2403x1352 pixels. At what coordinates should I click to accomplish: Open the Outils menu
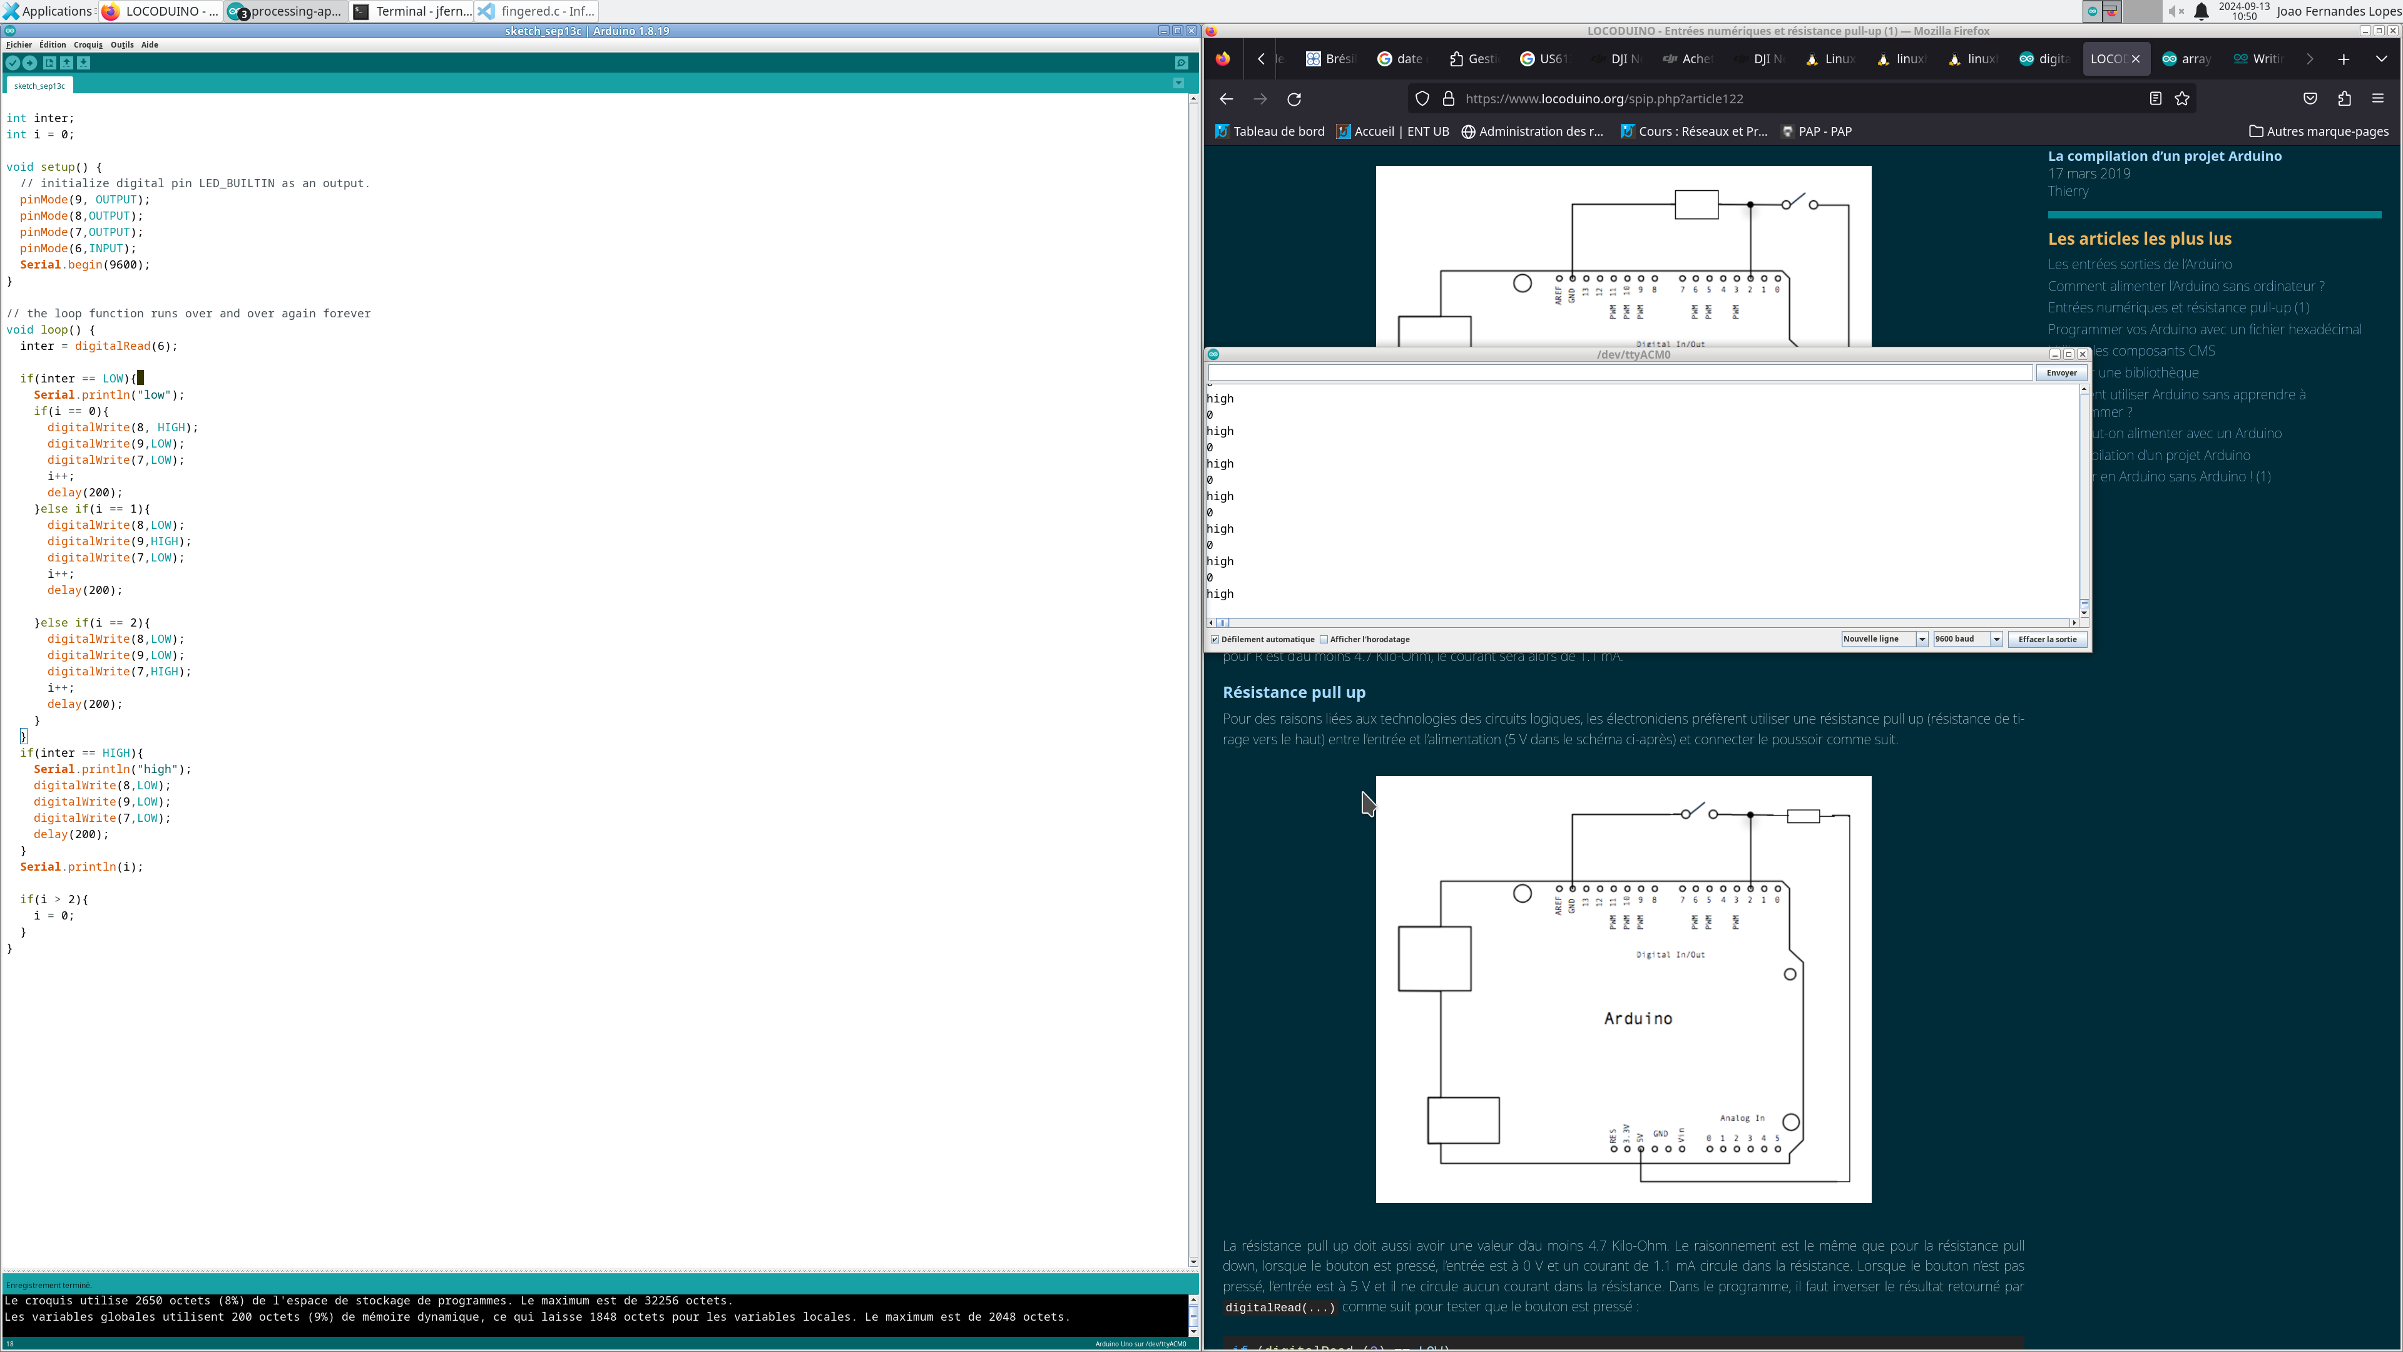[x=122, y=45]
